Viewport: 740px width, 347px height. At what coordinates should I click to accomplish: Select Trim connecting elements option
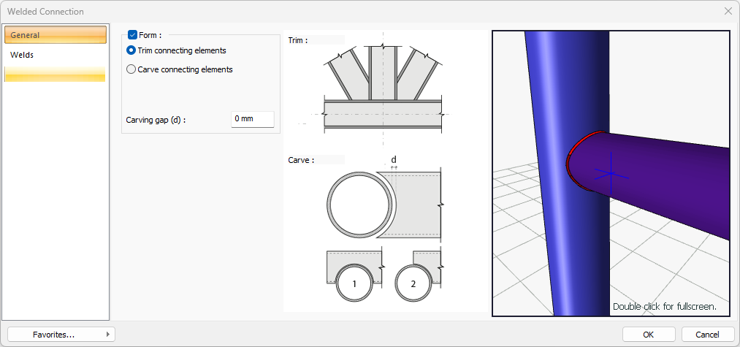[x=131, y=50]
